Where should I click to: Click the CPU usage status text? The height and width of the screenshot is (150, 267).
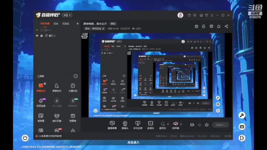click(x=202, y=136)
